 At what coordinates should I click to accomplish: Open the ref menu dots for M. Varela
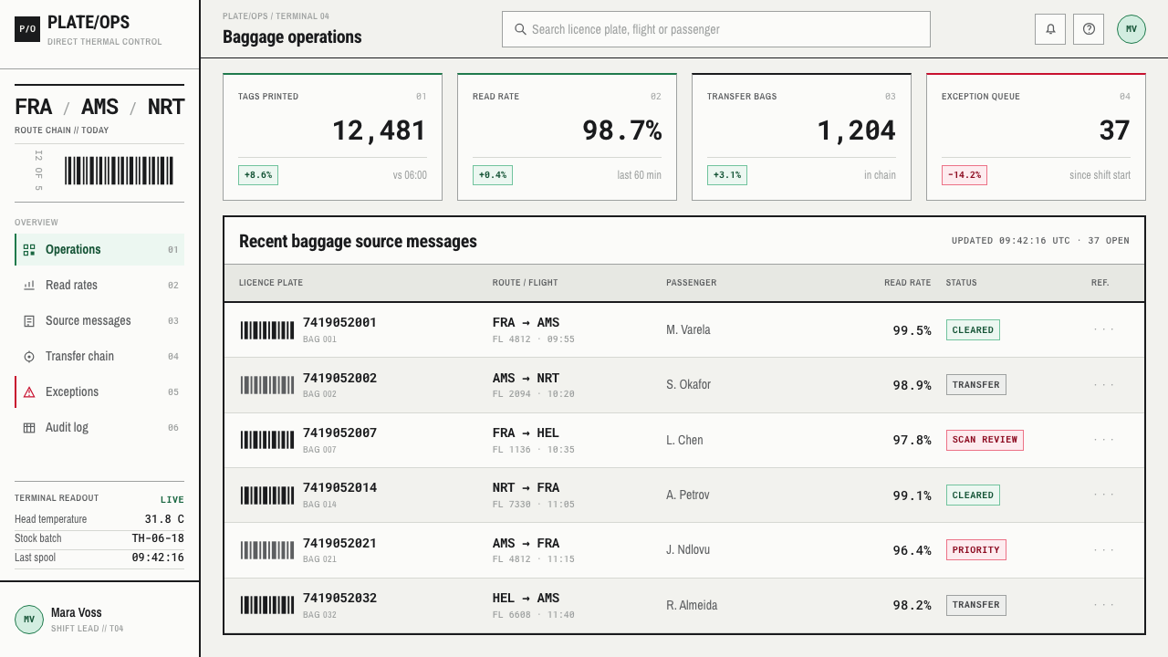(1104, 329)
